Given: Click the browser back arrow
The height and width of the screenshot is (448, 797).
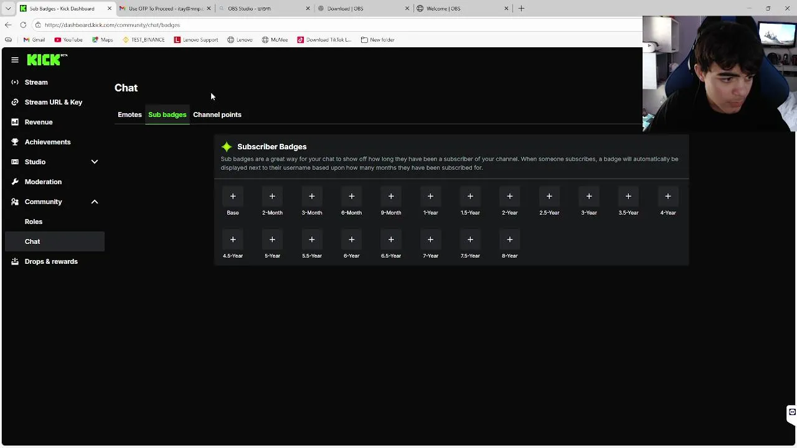Looking at the screenshot, I should [x=8, y=25].
